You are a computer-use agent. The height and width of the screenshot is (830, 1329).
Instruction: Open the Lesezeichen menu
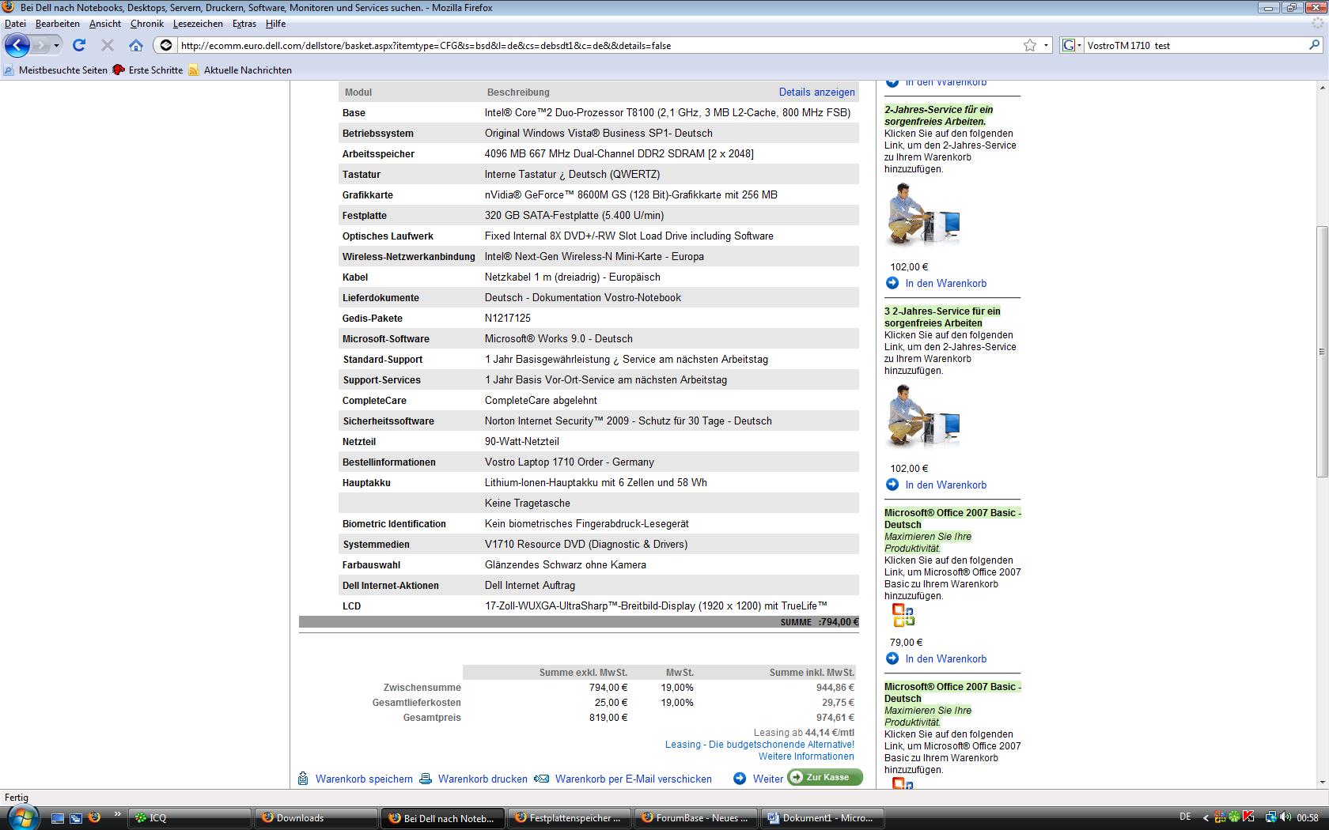click(198, 24)
